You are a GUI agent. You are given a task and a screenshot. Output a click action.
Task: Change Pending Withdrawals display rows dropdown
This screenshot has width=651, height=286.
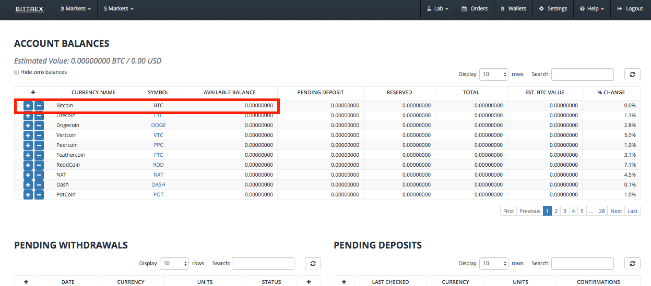[x=174, y=264]
